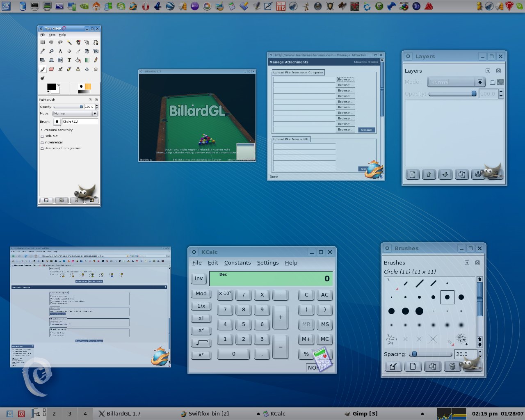Open the File menu in the GIMP toolbox
This screenshot has width=525, height=420.
(43, 35)
